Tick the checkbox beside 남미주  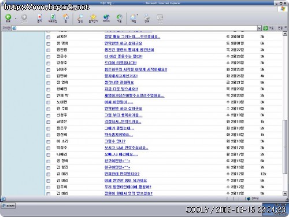click(x=49, y=70)
